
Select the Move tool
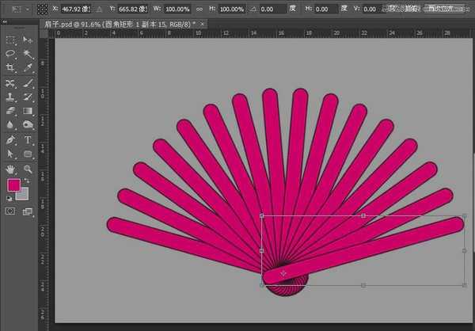tap(28, 40)
